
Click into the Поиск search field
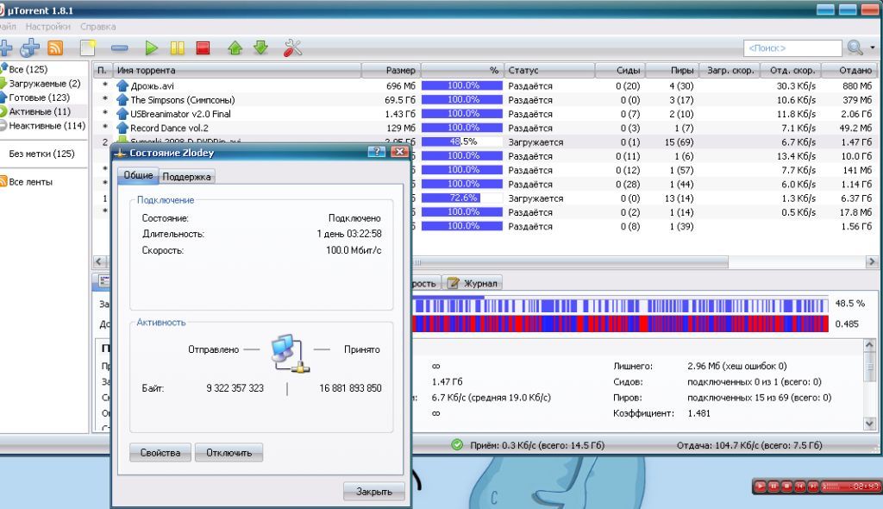[792, 48]
